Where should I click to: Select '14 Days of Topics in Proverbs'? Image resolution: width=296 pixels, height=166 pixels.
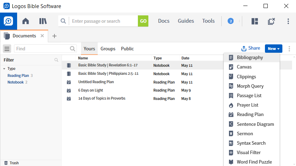click(102, 98)
